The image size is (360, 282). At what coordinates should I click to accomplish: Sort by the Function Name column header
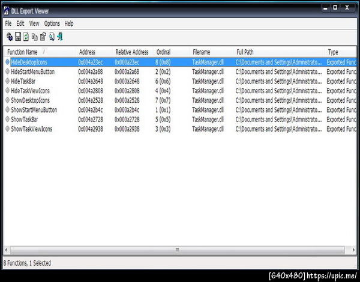point(40,52)
